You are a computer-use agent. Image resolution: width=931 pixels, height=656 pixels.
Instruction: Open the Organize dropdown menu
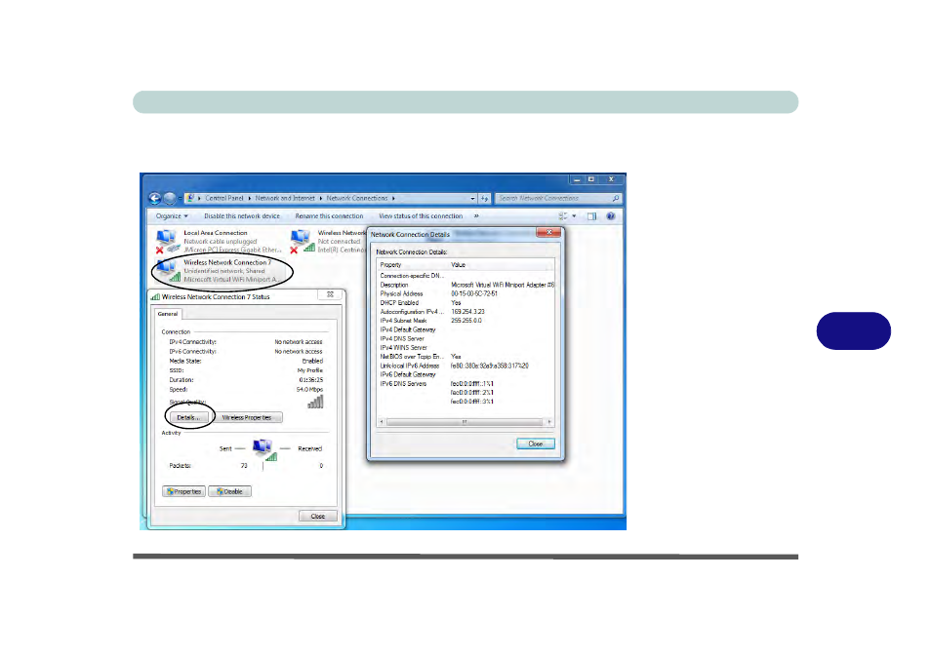point(172,216)
